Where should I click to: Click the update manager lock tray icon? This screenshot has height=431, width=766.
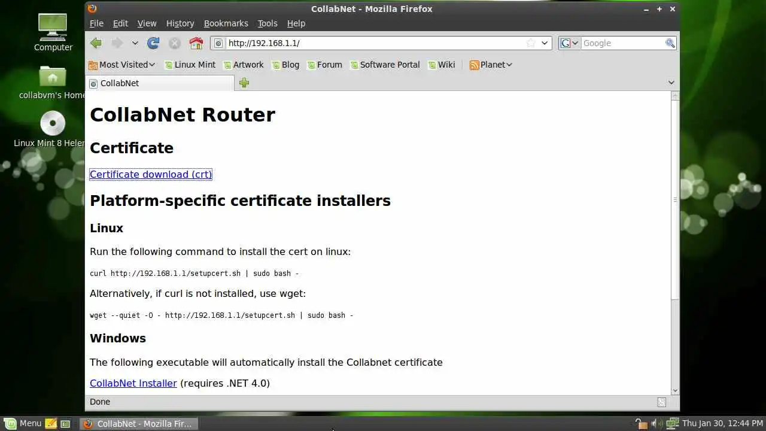click(640, 423)
